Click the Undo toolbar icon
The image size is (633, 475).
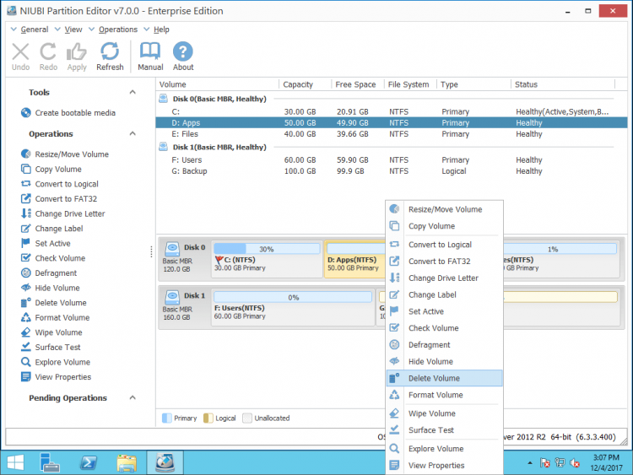[20, 52]
